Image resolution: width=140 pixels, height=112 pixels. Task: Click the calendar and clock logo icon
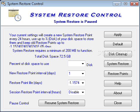pyautogui.click(x=15, y=15)
